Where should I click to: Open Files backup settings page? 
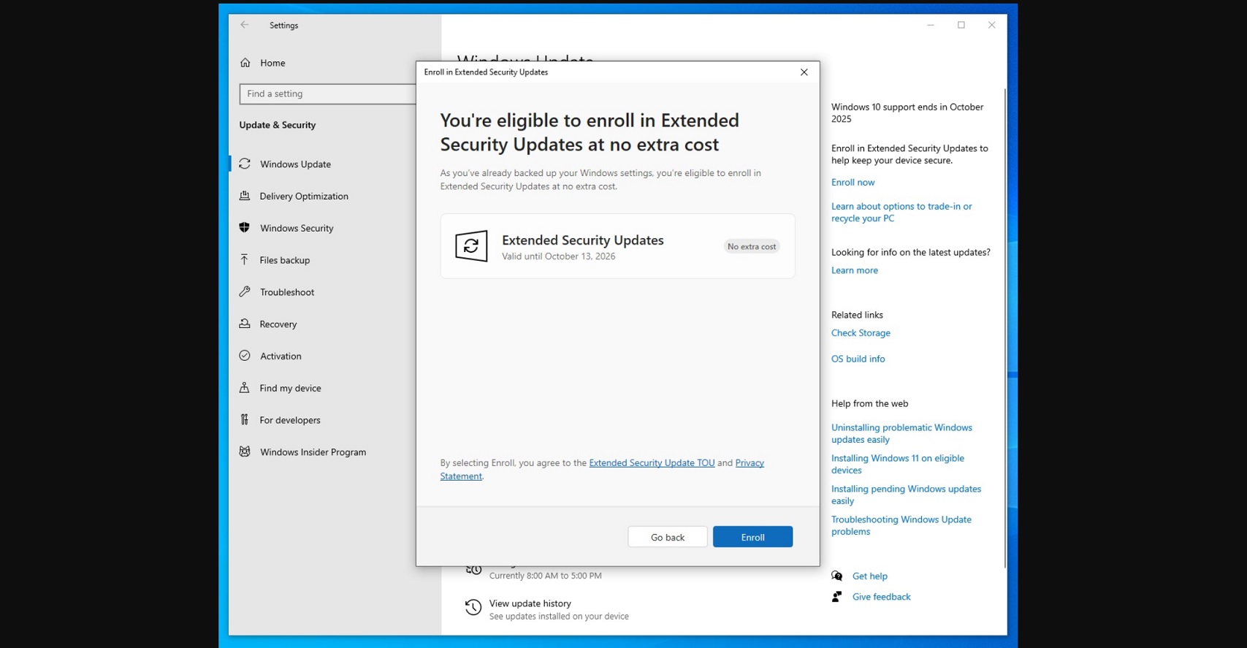(284, 260)
